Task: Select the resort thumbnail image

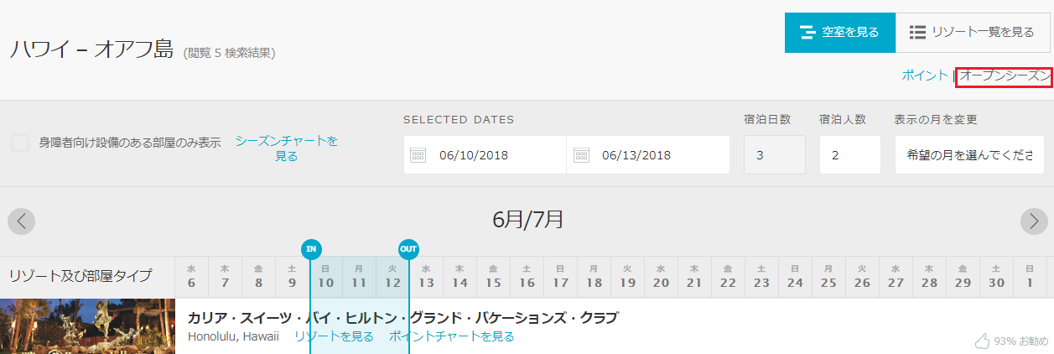Action: [87, 326]
